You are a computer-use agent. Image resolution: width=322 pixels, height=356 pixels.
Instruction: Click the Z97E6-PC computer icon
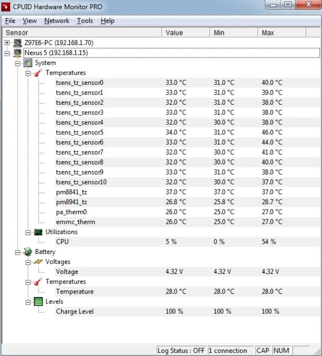tap(18, 42)
